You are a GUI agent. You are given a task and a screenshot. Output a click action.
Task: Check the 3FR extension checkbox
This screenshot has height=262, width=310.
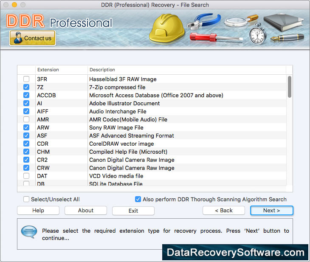coord(26,79)
